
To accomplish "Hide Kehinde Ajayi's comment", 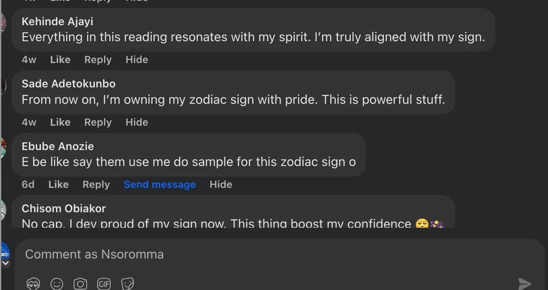I will [x=137, y=59].
